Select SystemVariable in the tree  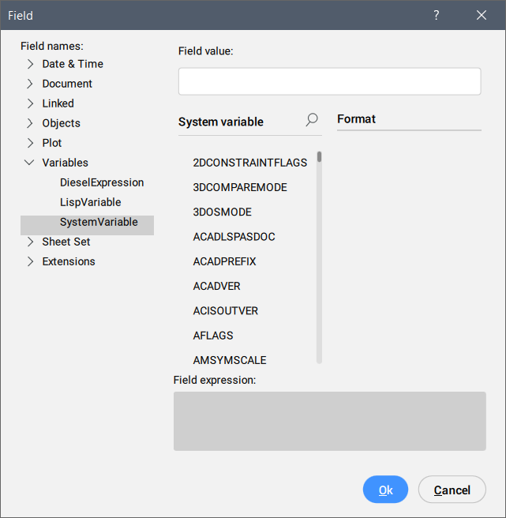coord(99,222)
